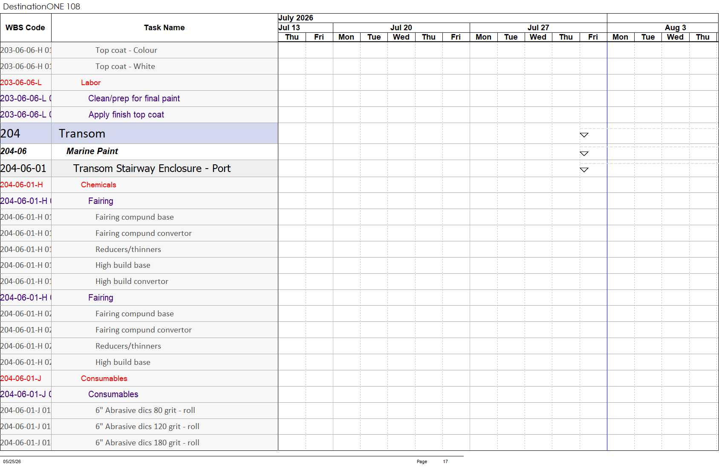Select the July 2026 month header
The width and height of the screenshot is (719, 467).
442,18
